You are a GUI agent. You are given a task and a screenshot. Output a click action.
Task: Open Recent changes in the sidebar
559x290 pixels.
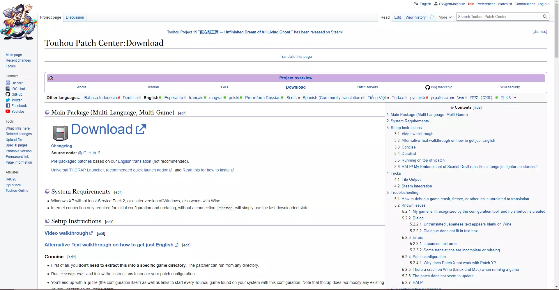coord(18,60)
